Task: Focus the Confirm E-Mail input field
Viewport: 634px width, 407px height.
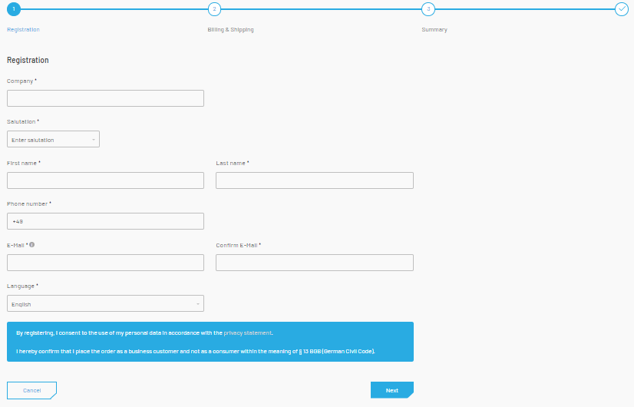Action: 315,263
